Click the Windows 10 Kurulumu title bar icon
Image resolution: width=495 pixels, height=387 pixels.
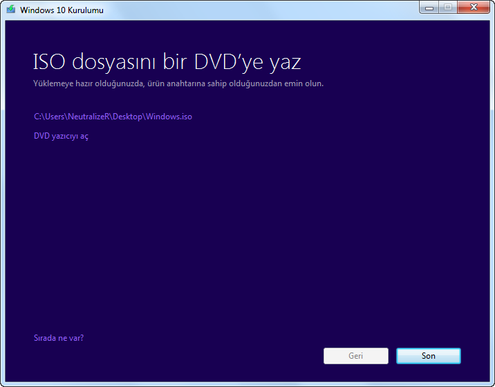point(11,10)
